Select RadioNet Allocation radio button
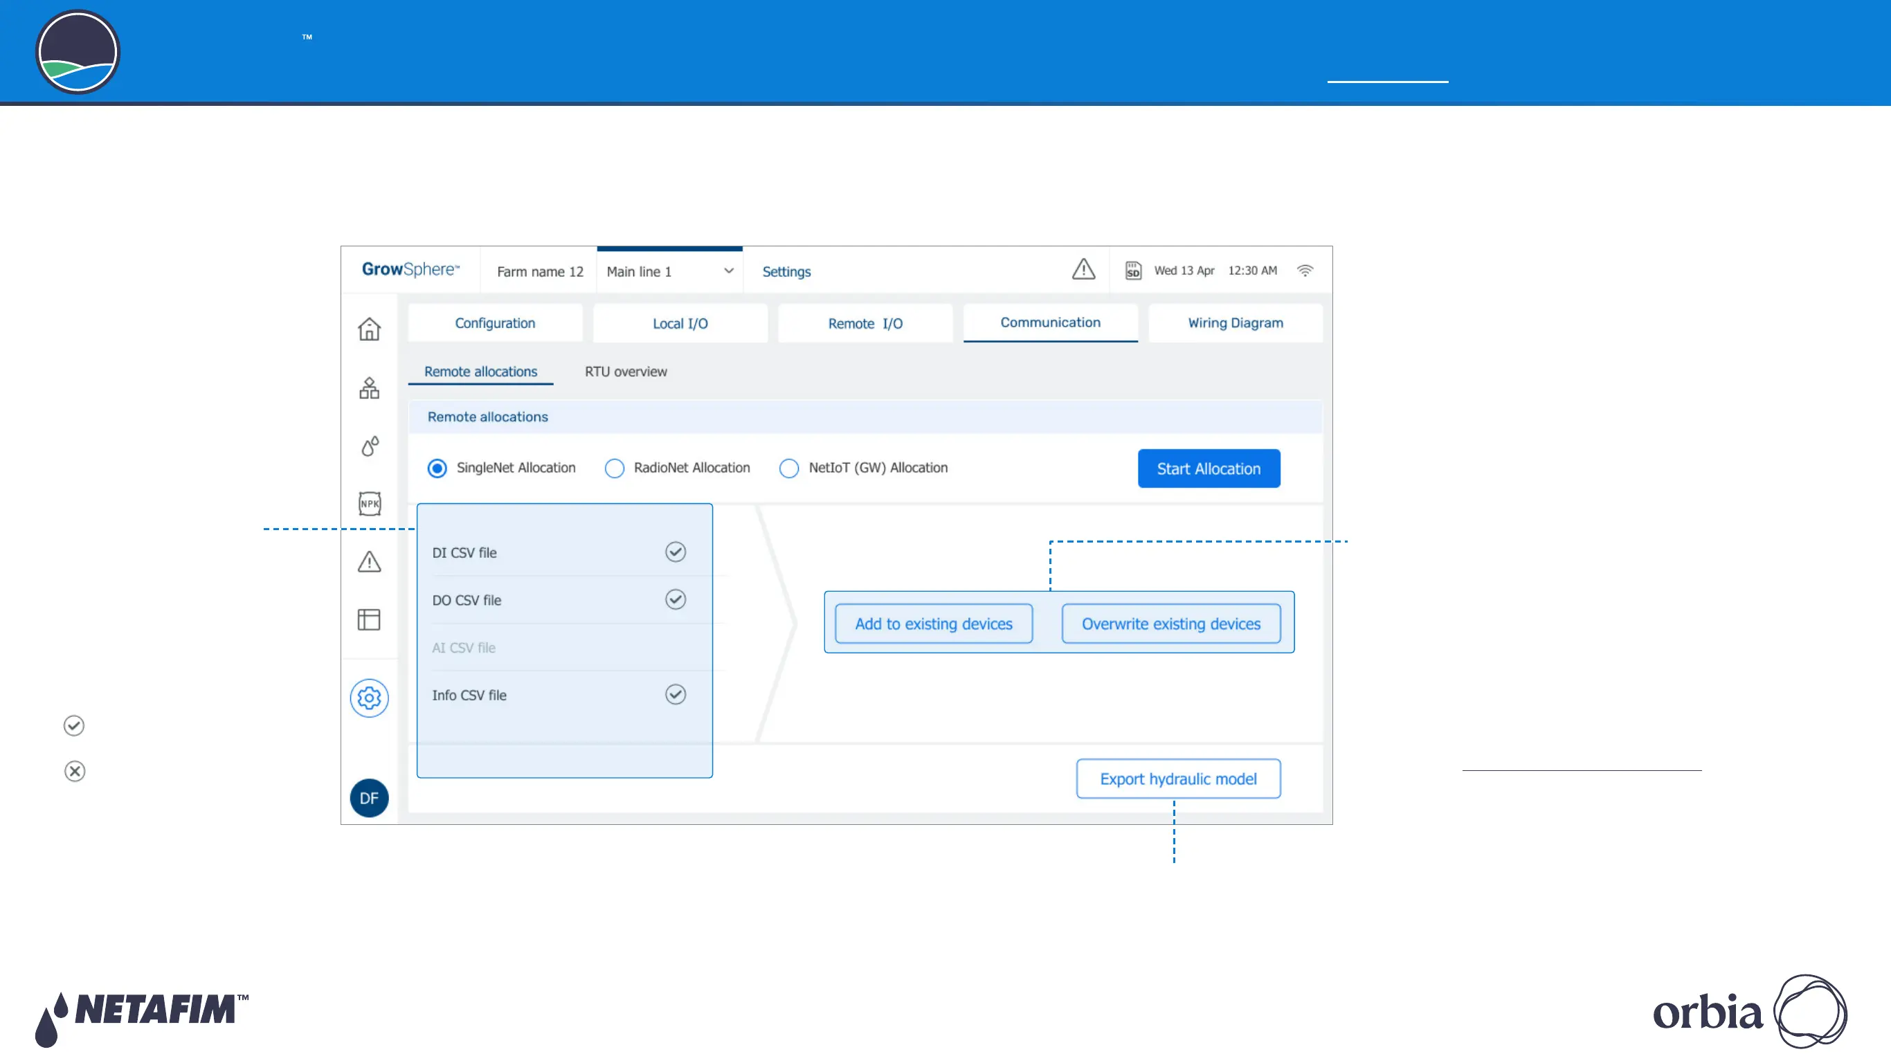 tap(615, 469)
